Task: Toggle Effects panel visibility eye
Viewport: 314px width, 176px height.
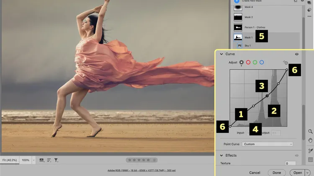Action: (296, 156)
